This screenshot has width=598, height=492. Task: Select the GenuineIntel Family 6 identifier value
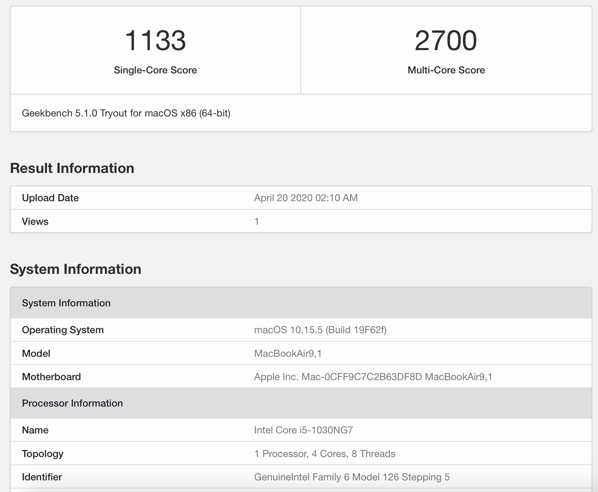[352, 477]
